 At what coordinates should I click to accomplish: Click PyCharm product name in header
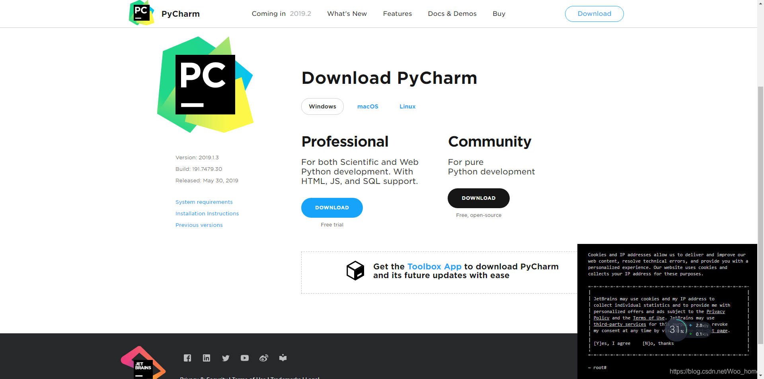tap(181, 14)
